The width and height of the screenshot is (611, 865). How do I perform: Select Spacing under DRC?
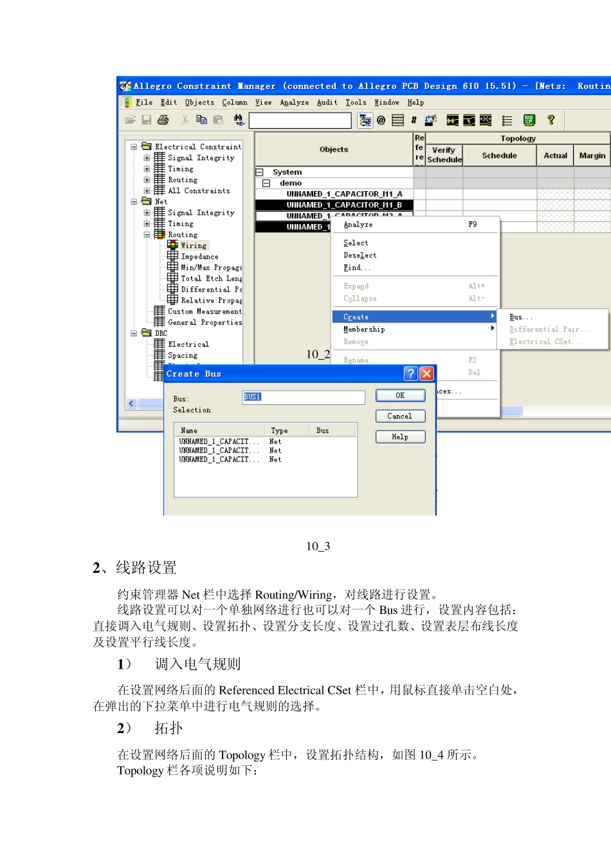[x=183, y=355]
